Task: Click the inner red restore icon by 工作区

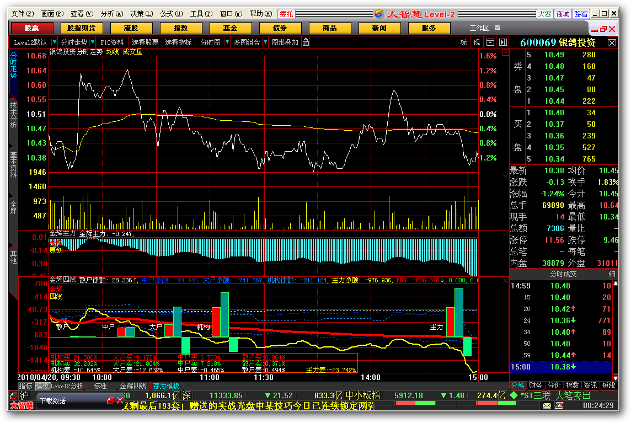Action: point(603,29)
